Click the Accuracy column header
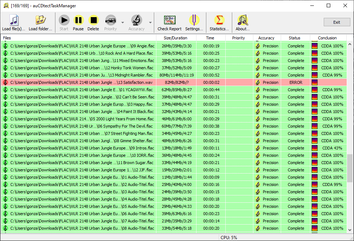The width and height of the screenshot is (354, 241). click(x=267, y=38)
